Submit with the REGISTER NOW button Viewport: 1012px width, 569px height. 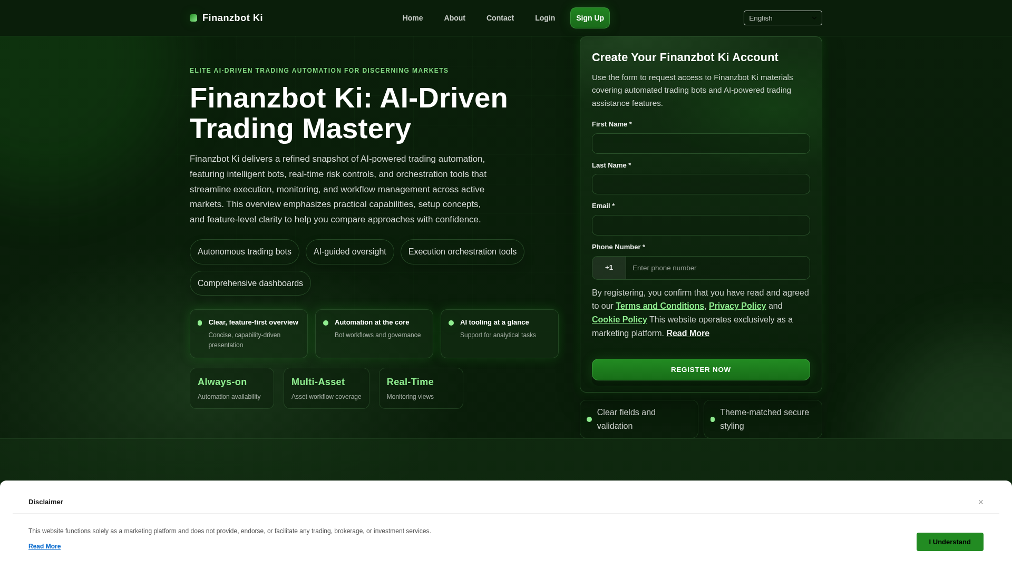coord(700,369)
